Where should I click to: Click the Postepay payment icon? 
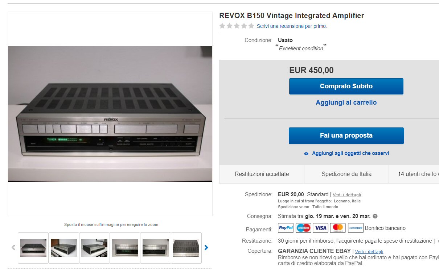pos(356,228)
